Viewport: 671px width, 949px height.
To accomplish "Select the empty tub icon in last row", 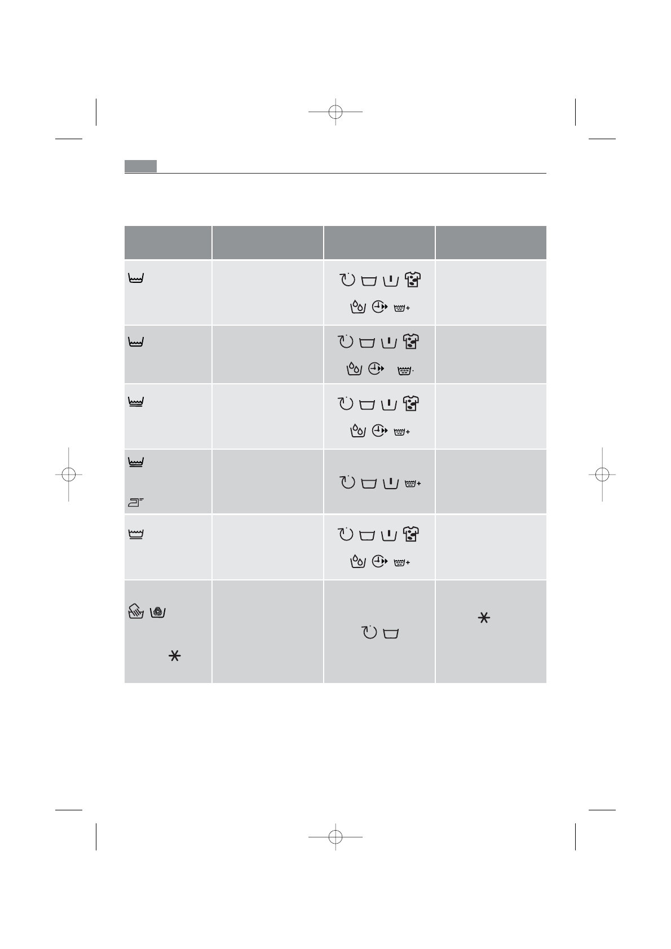I will [391, 634].
